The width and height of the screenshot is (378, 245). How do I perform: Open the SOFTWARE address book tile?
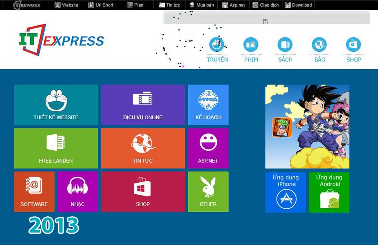(x=34, y=192)
